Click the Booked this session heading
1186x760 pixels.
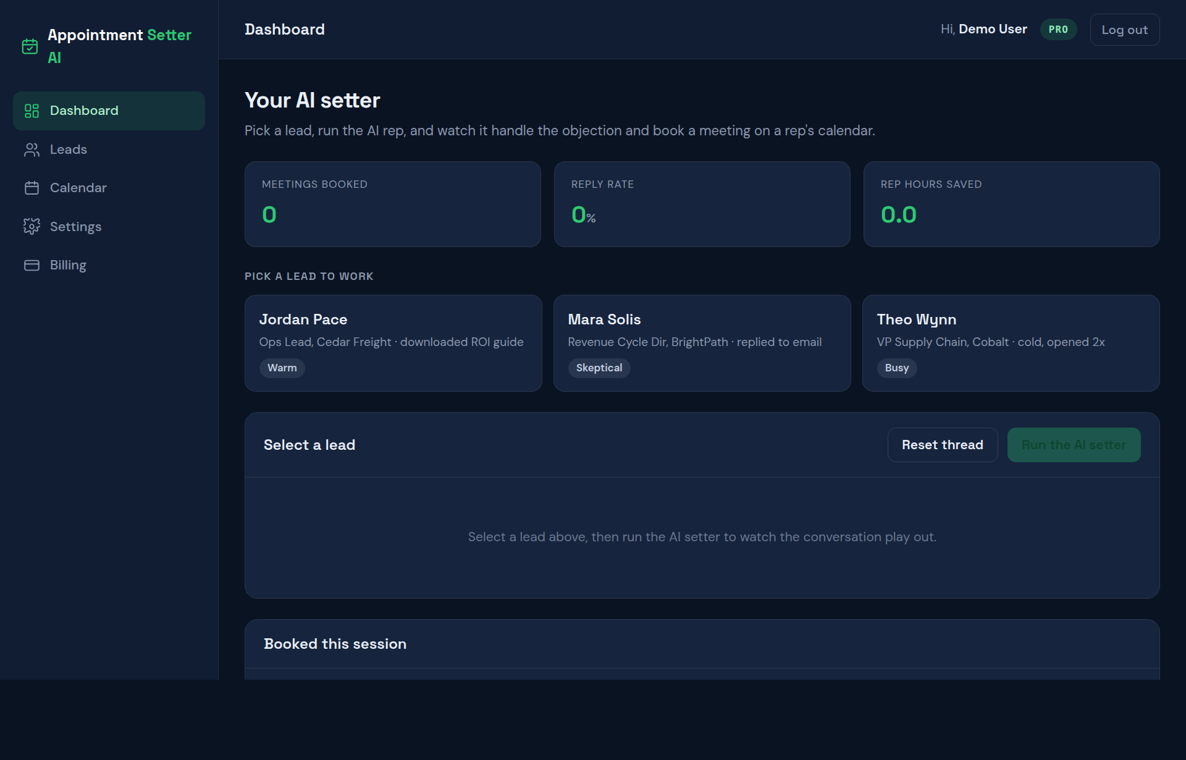pyautogui.click(x=335, y=644)
